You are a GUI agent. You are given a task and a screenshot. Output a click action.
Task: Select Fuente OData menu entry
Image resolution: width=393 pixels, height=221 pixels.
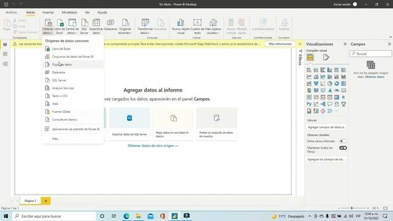[72, 112]
